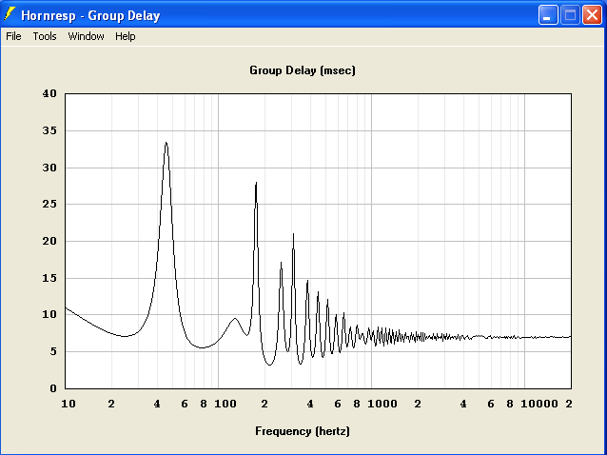This screenshot has width=607, height=455.
Task: Click the '1000' frequency axis label
Action: [382, 404]
